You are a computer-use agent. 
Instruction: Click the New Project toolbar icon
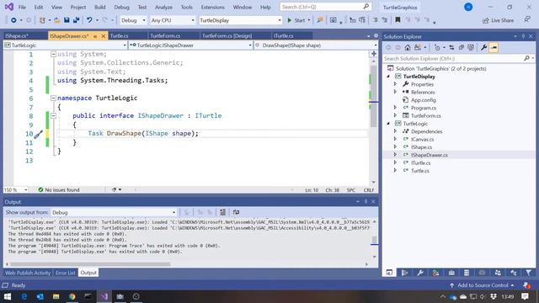tap(42, 20)
